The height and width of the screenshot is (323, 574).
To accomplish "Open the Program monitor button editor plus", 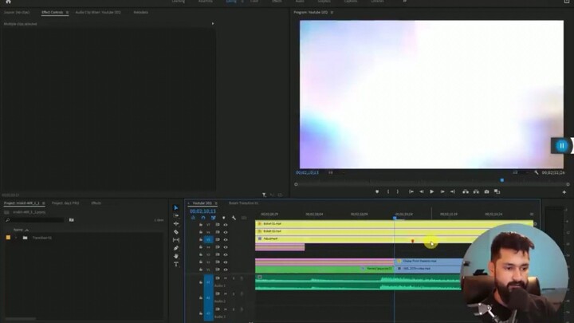I will (x=564, y=192).
